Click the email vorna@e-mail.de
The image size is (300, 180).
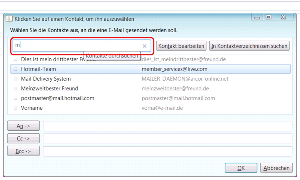162,108
